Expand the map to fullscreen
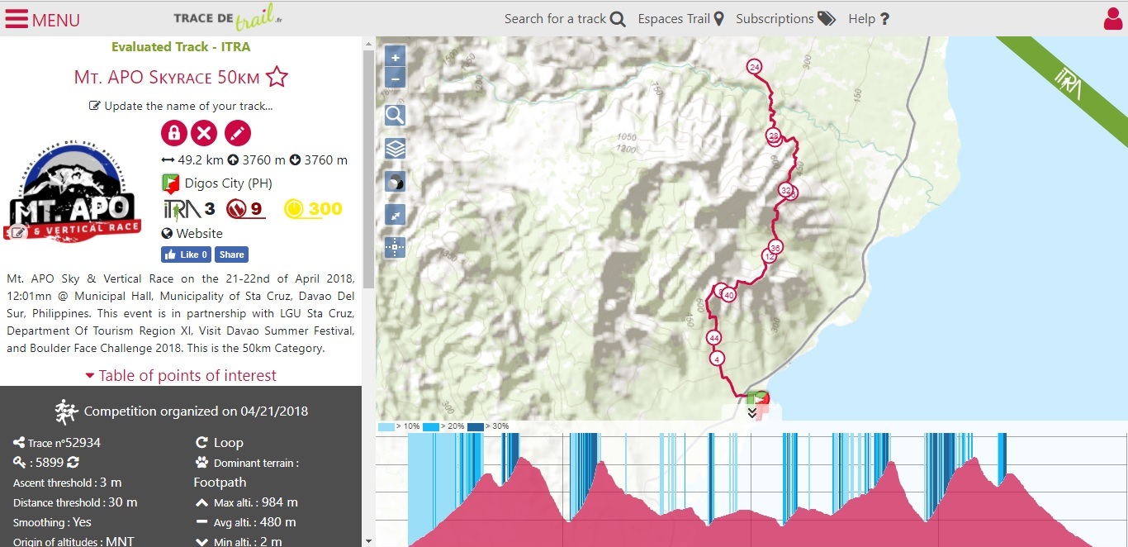 pos(396,215)
